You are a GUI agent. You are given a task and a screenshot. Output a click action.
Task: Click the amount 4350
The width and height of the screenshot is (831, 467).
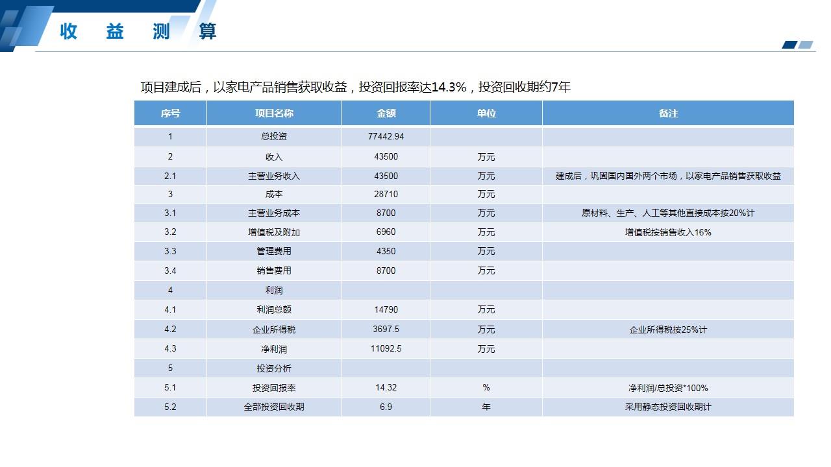tap(386, 251)
